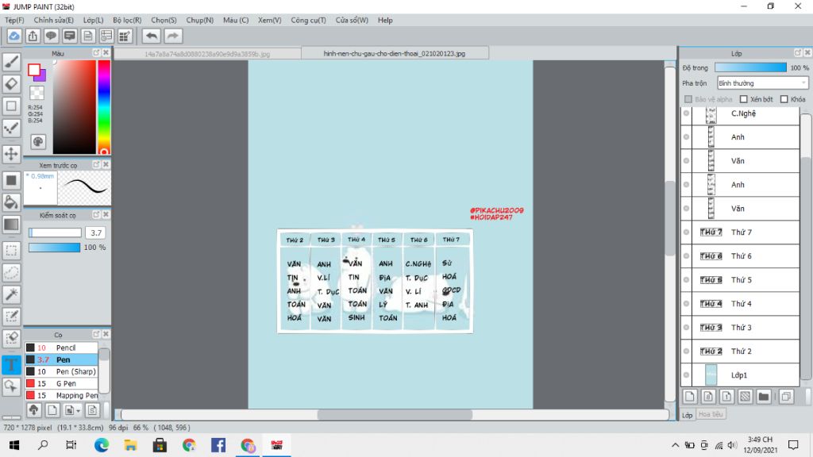Create a layer folder in Lớp panel
This screenshot has height=457, width=813.
coord(763,397)
